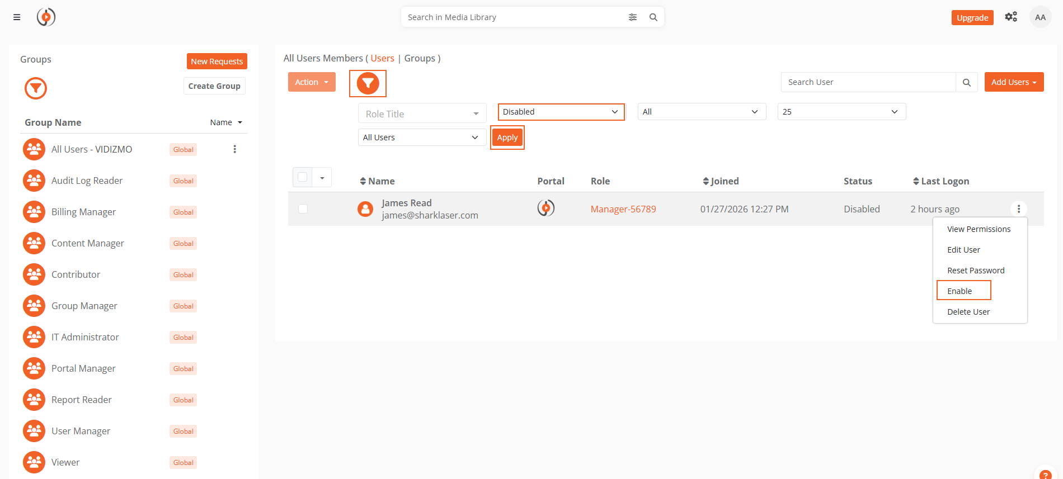1063x479 pixels.
Task: Click the Content Manager group icon
Action: pos(34,243)
